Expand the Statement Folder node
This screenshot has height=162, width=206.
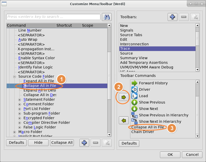[x=20, y=99]
